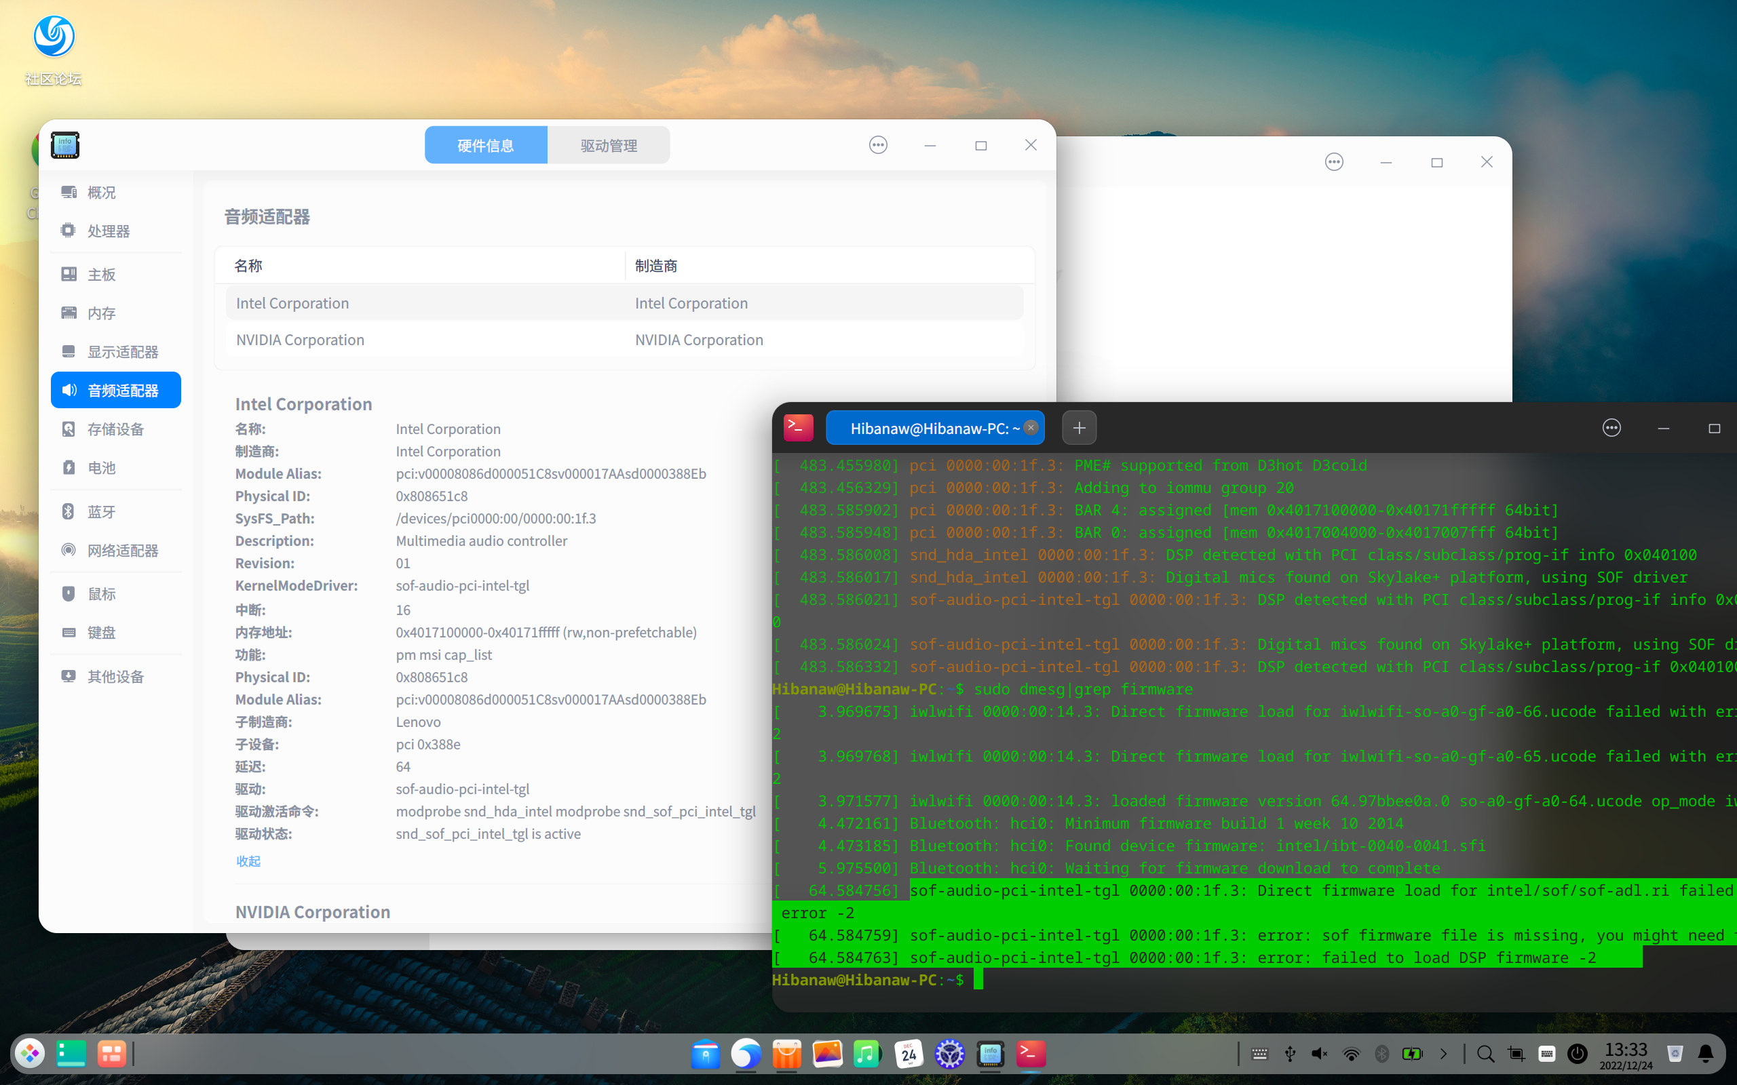Select 存储设备 in the sidebar
Viewport: 1737px width, 1085px height.
(115, 429)
